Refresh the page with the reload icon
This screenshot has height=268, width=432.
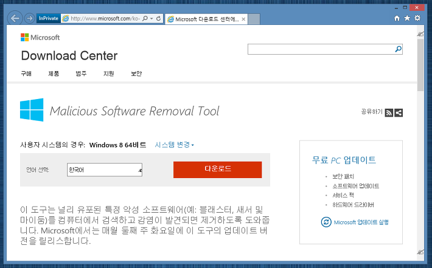158,18
